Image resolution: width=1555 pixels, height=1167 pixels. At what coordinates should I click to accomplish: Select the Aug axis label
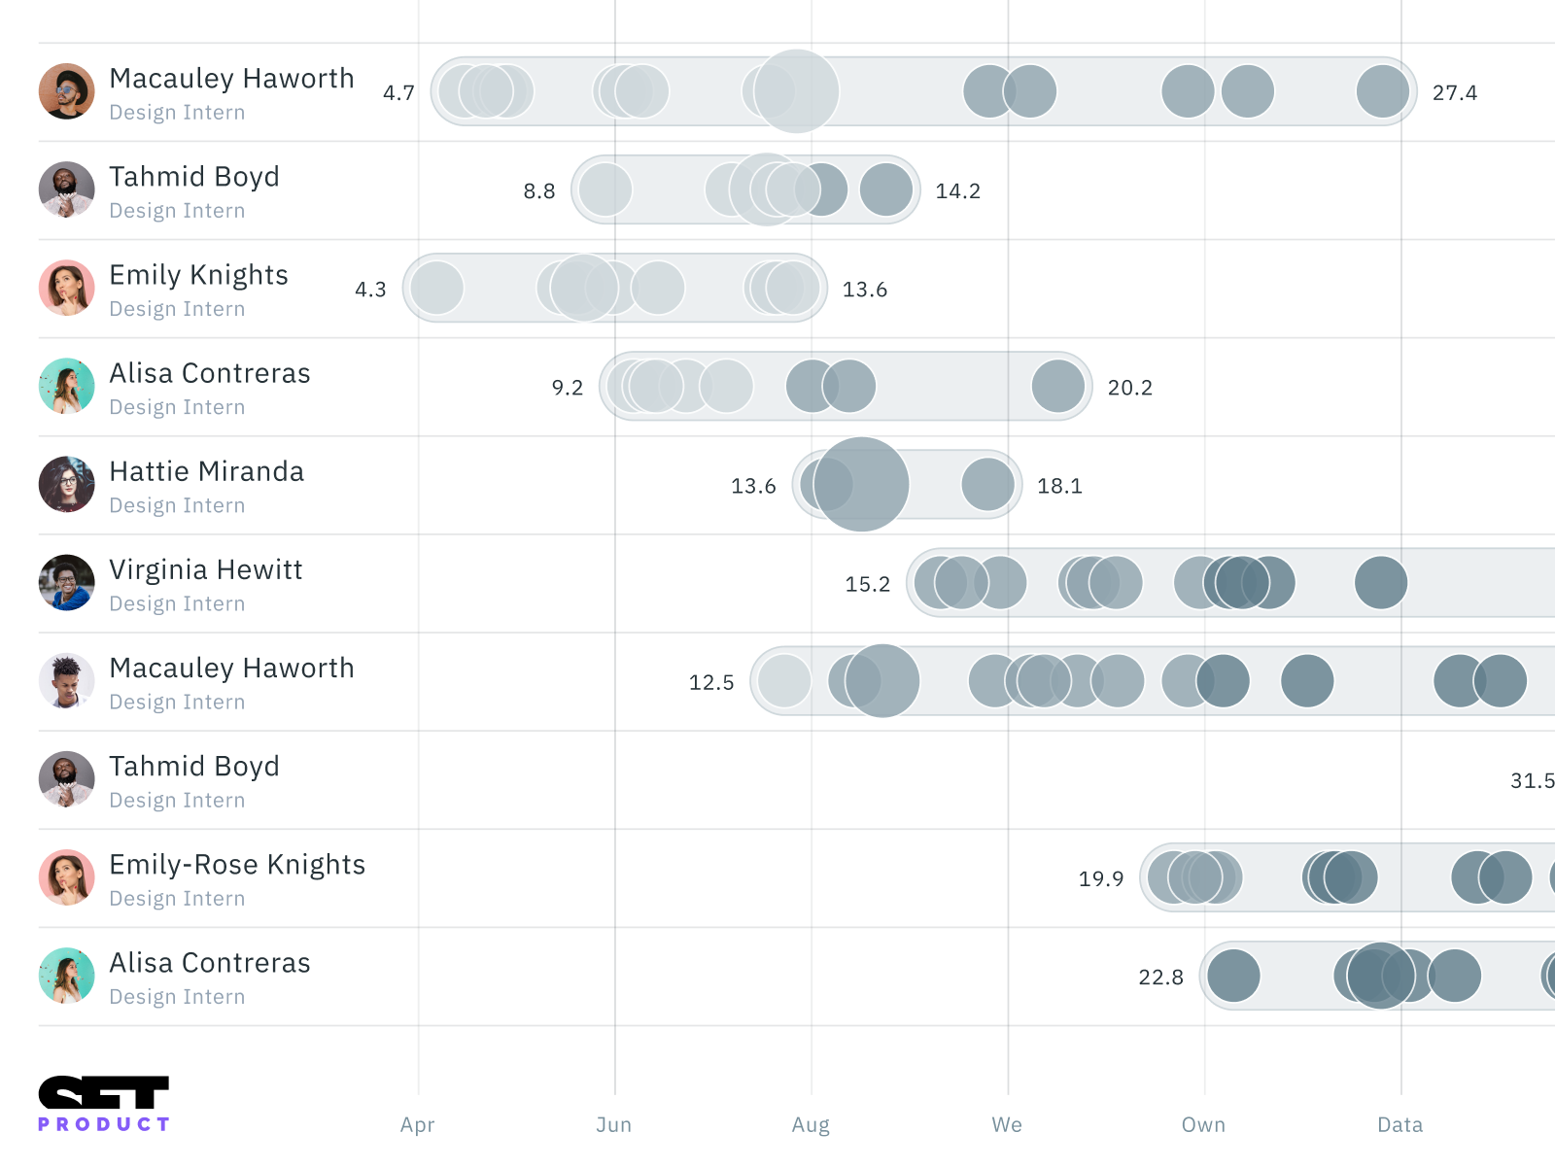pyautogui.click(x=811, y=1125)
